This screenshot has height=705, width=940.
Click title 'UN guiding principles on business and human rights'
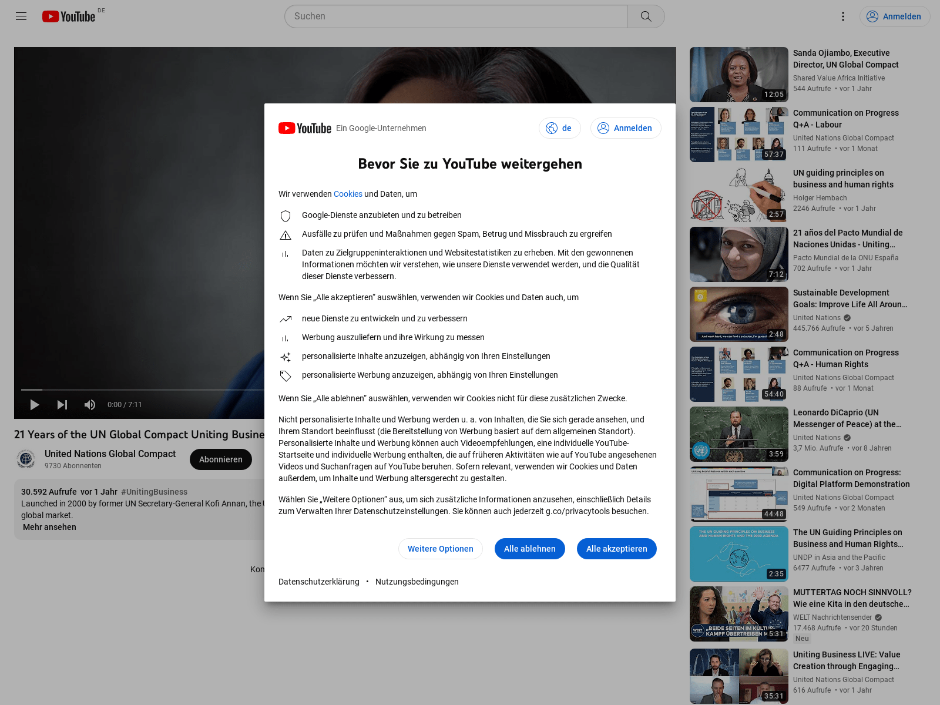(843, 179)
